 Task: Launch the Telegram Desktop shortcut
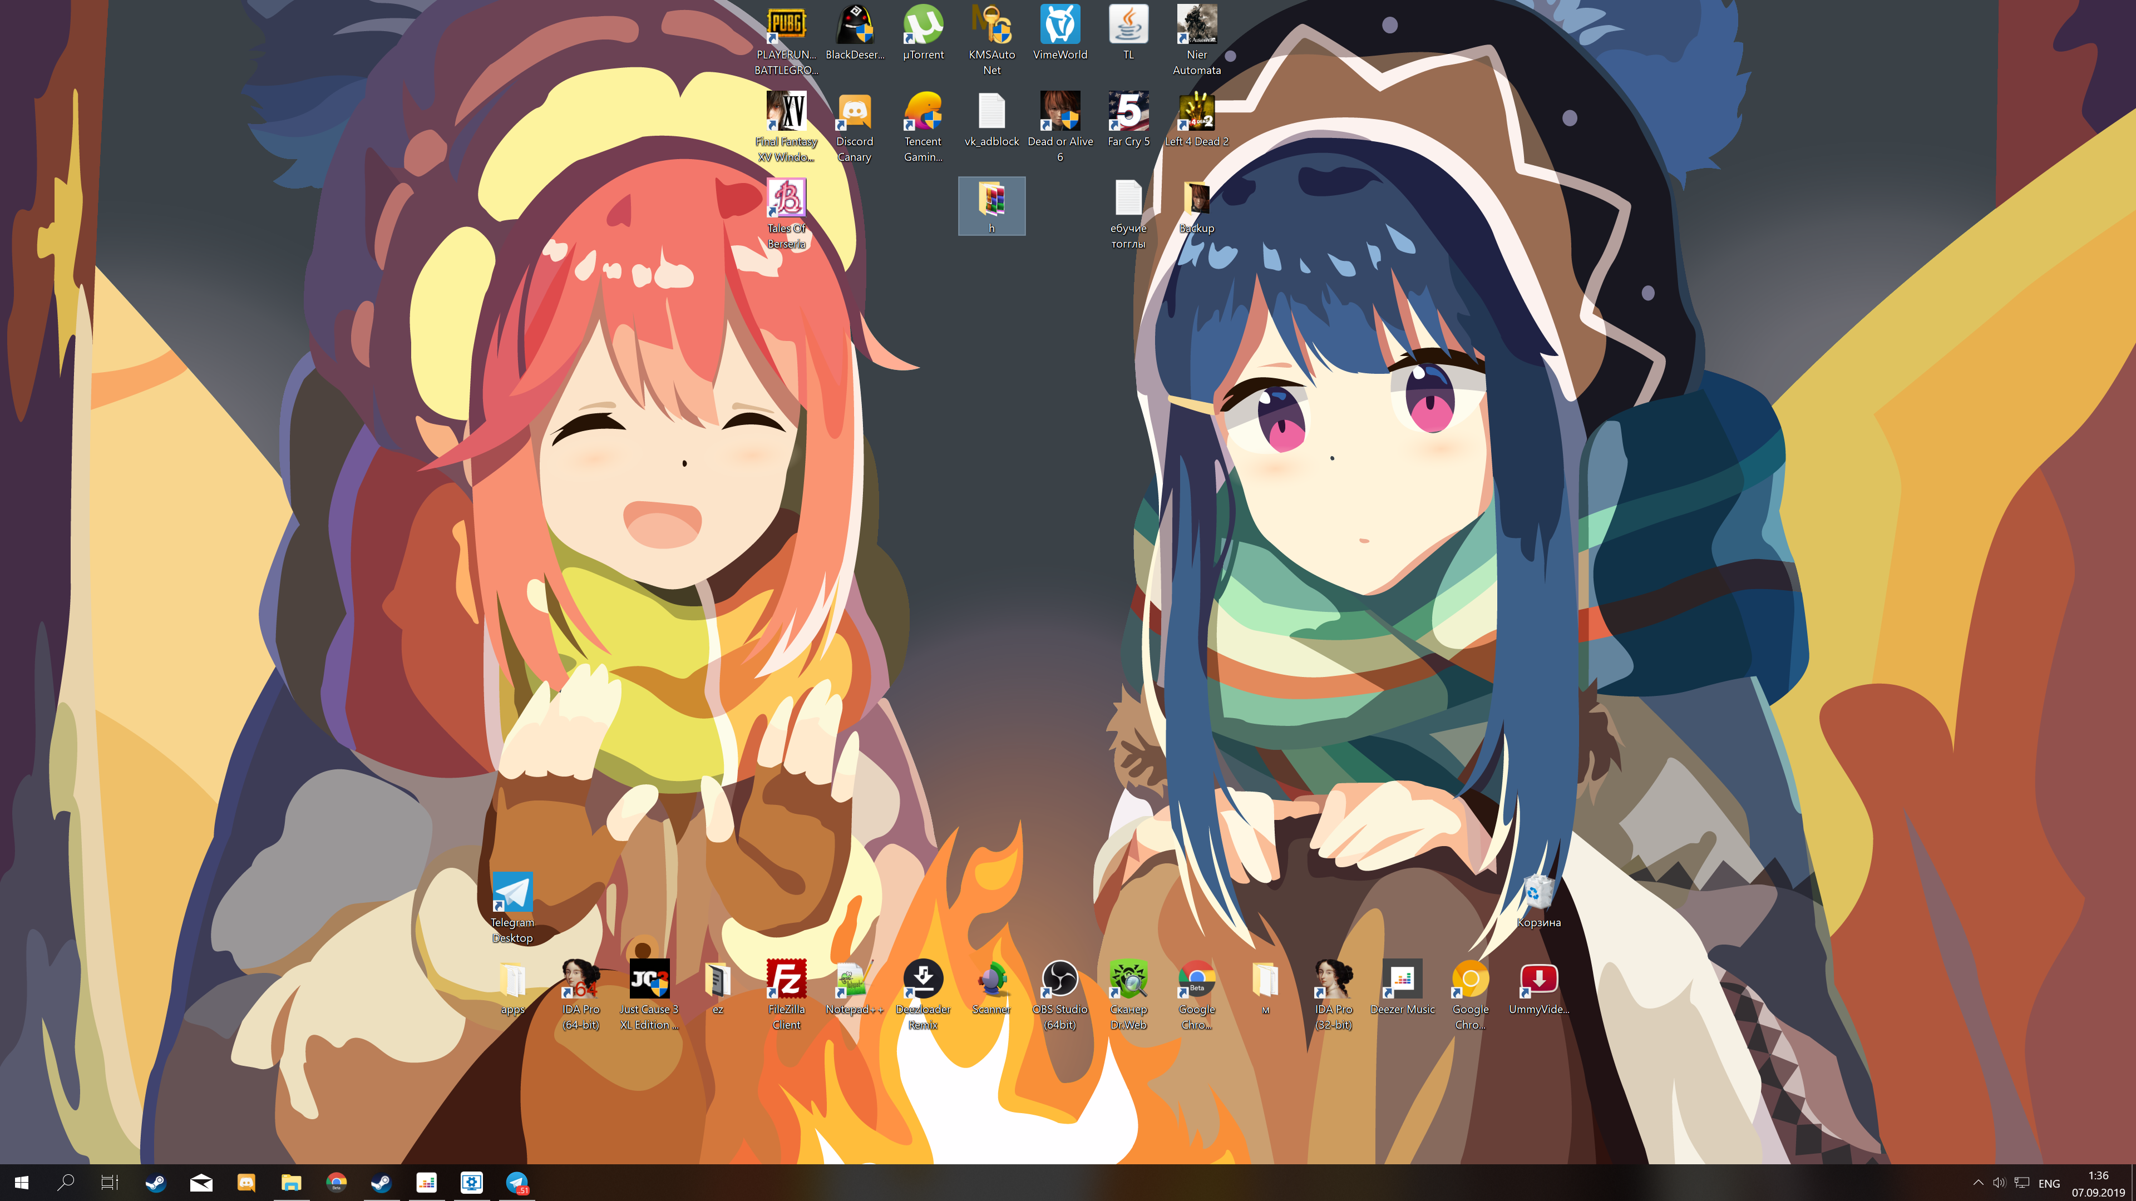(512, 908)
